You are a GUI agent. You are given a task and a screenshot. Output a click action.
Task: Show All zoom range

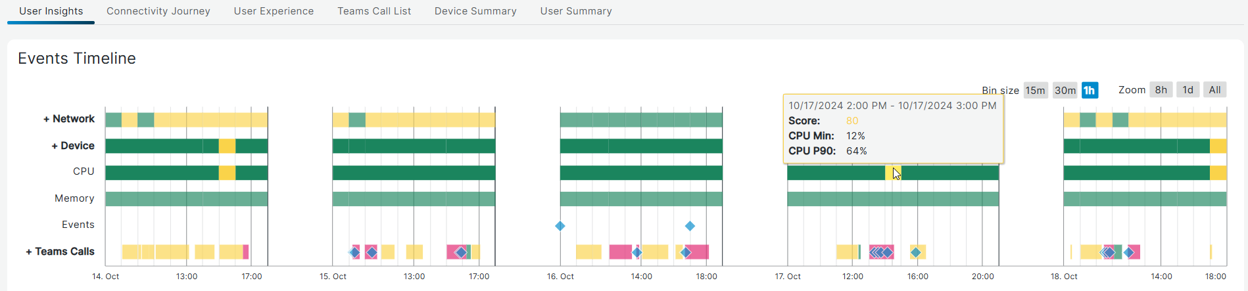[x=1214, y=90]
